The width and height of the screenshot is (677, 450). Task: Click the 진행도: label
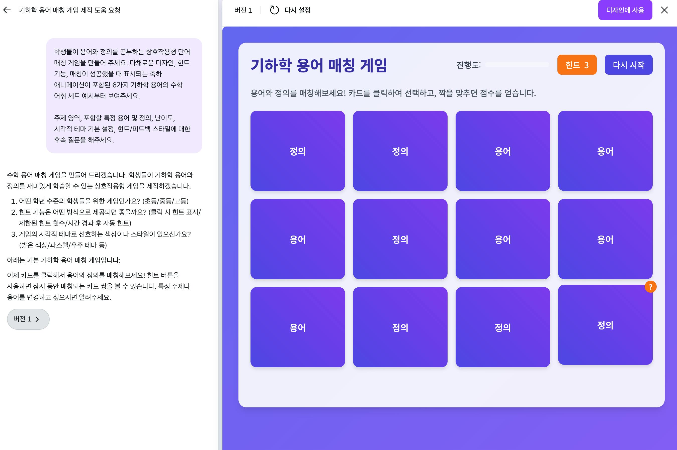click(468, 65)
